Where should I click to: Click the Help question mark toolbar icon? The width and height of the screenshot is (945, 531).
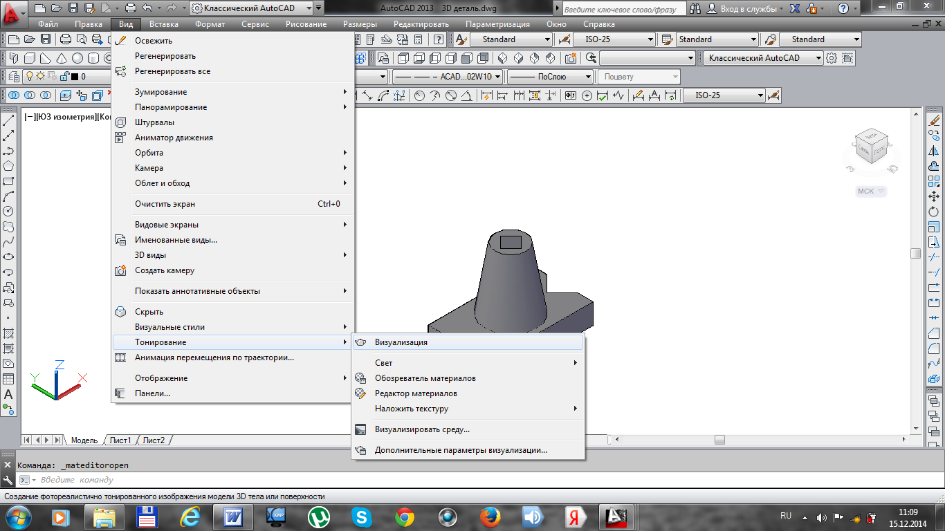pos(438,39)
